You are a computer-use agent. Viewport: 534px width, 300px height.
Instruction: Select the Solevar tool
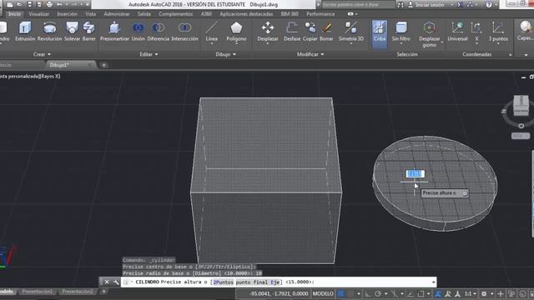pyautogui.click(x=73, y=32)
